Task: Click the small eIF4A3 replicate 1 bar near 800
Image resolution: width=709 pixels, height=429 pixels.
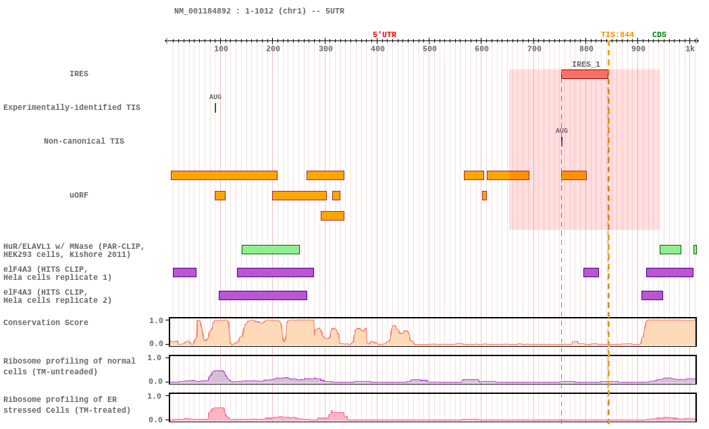Action: click(x=591, y=273)
